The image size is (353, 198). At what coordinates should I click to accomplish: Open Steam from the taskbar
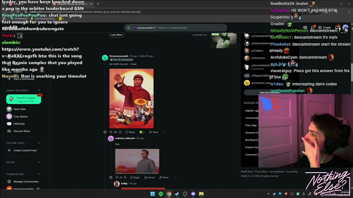coord(177,194)
